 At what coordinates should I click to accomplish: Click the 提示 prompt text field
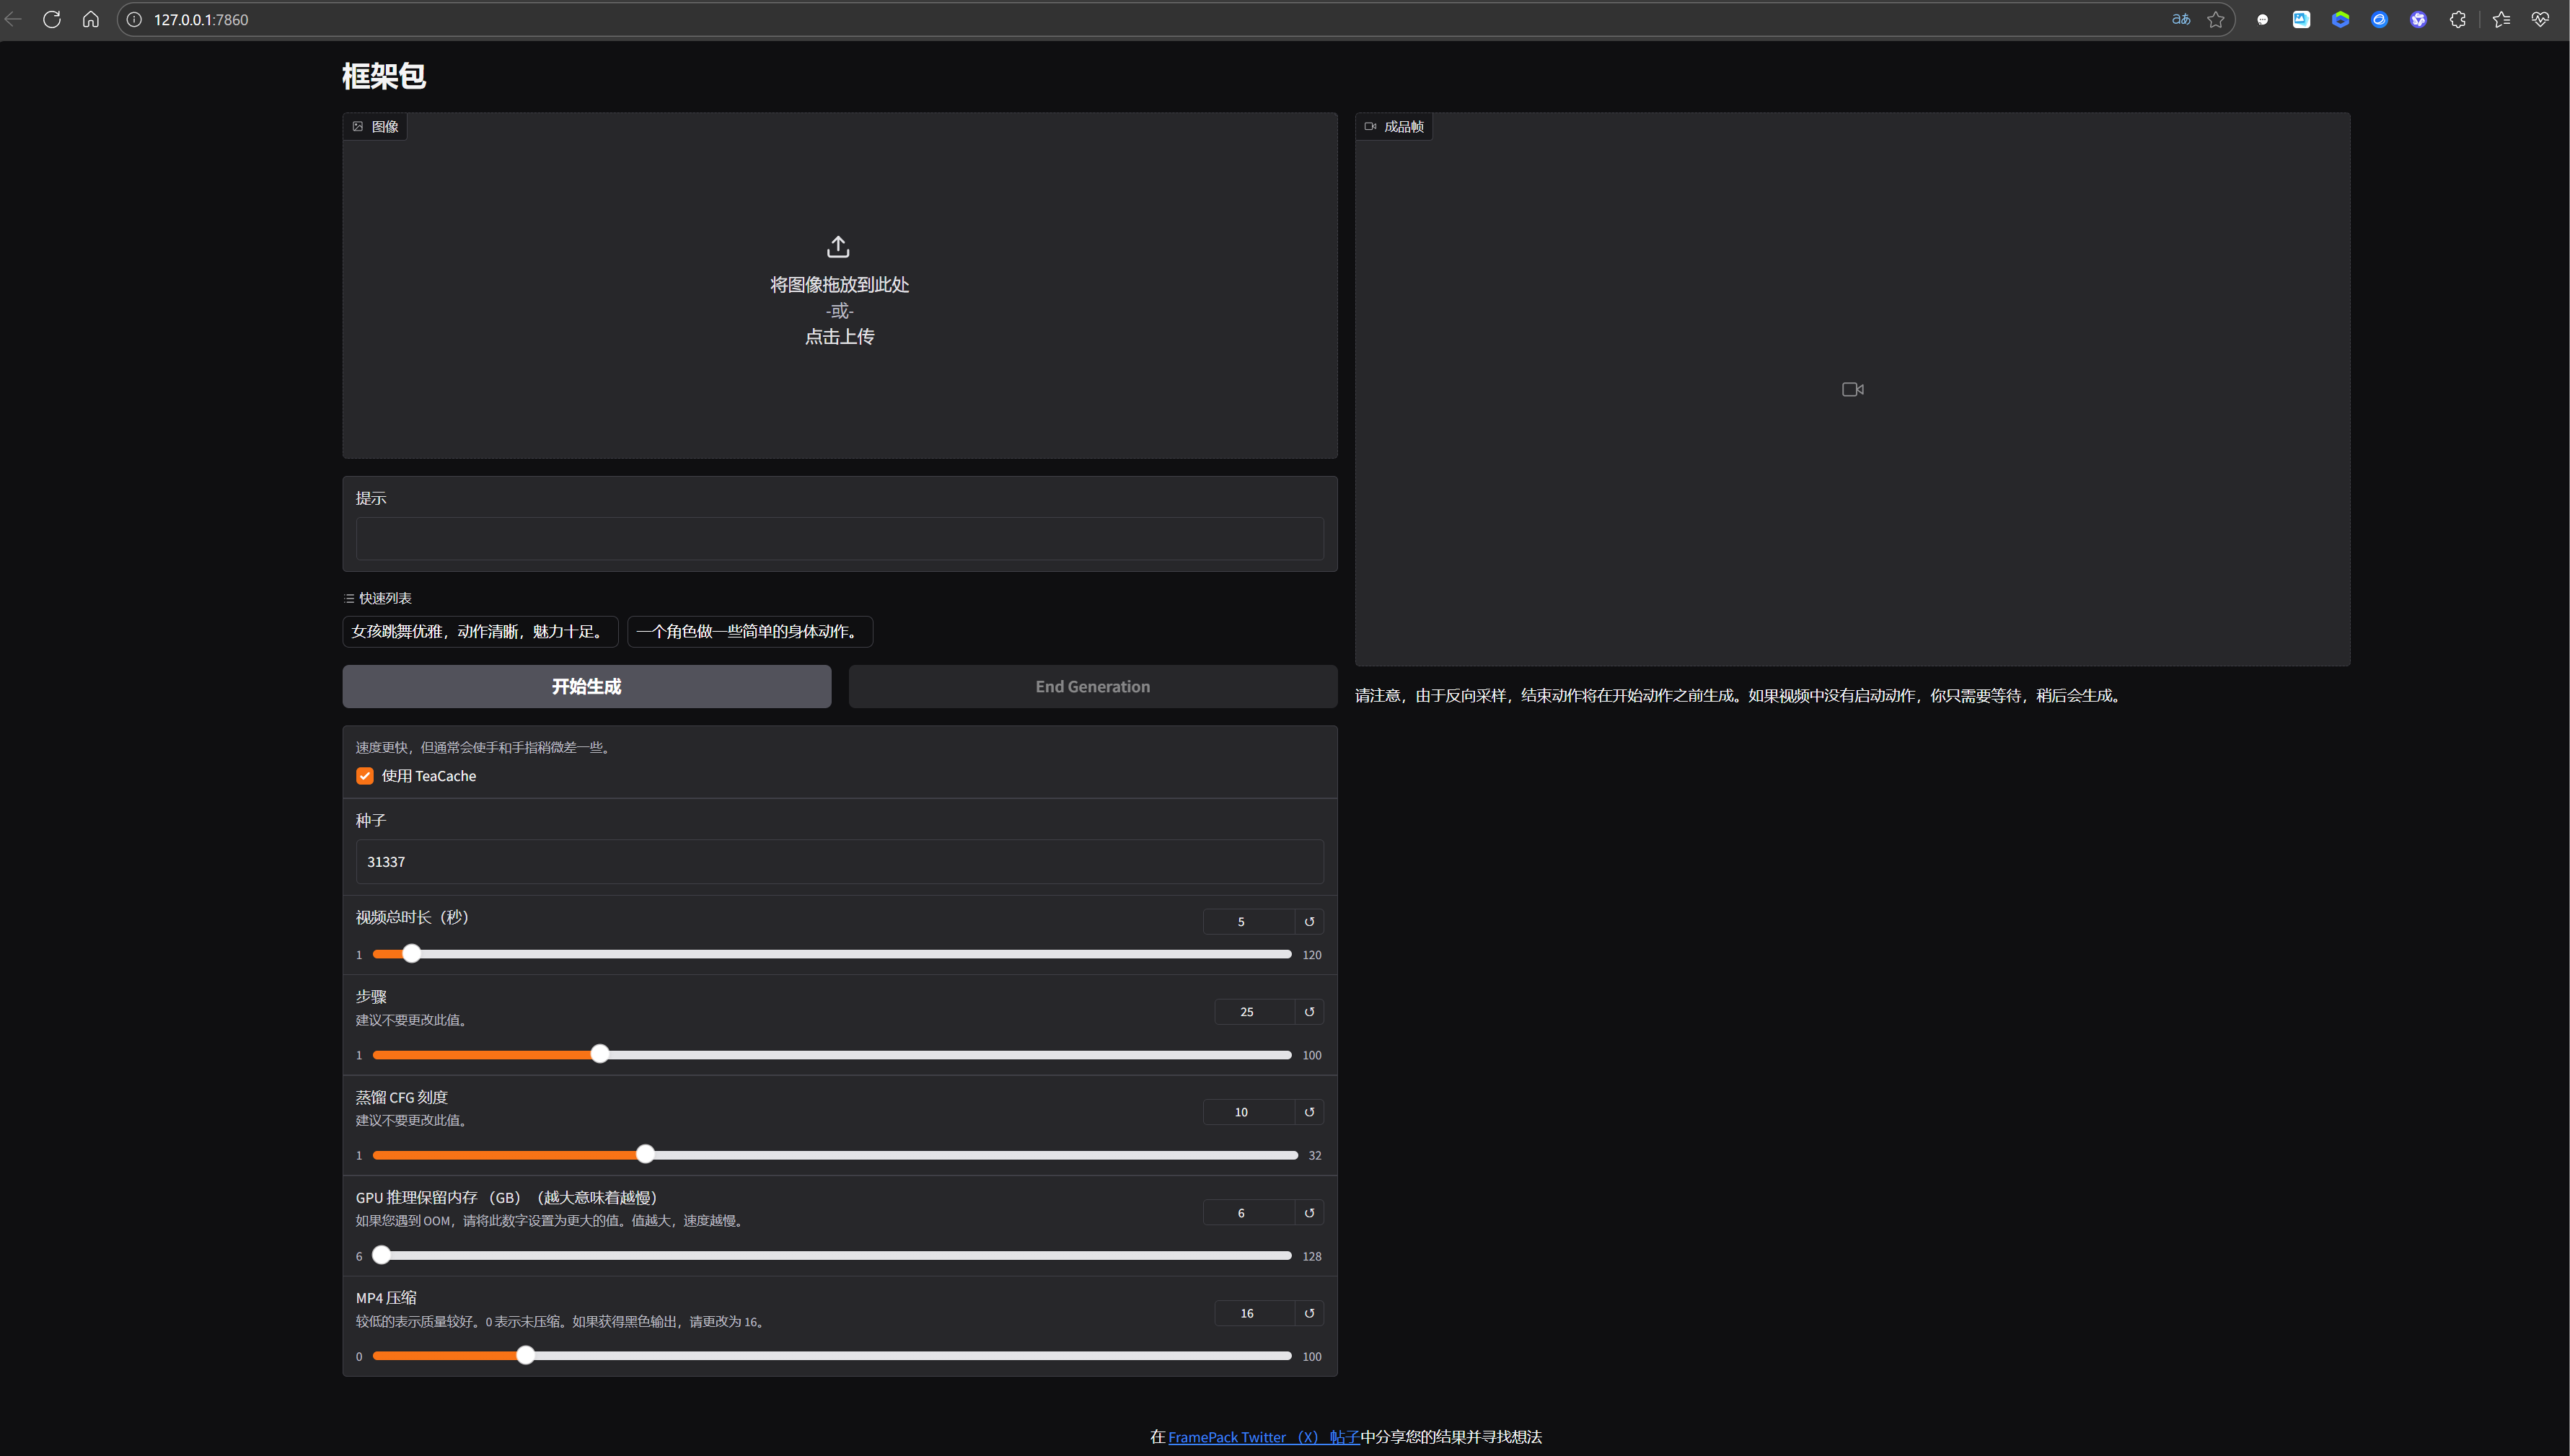click(x=839, y=539)
